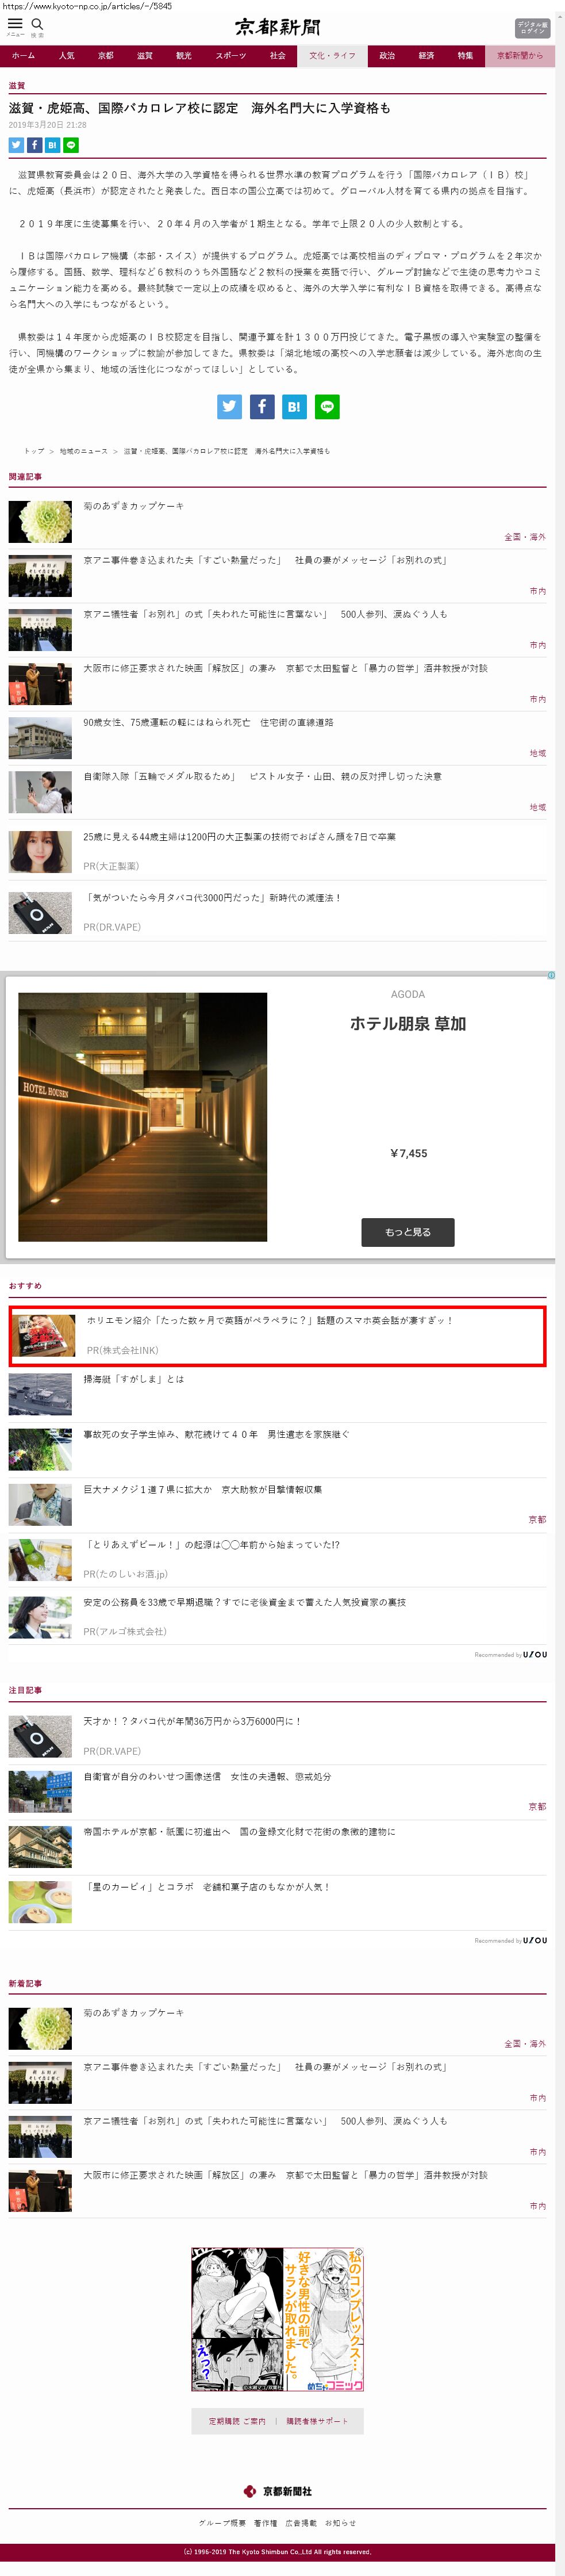565x2576 pixels.
Task: Click small Hatena B! bookmark icon
Action: pyautogui.click(x=52, y=145)
